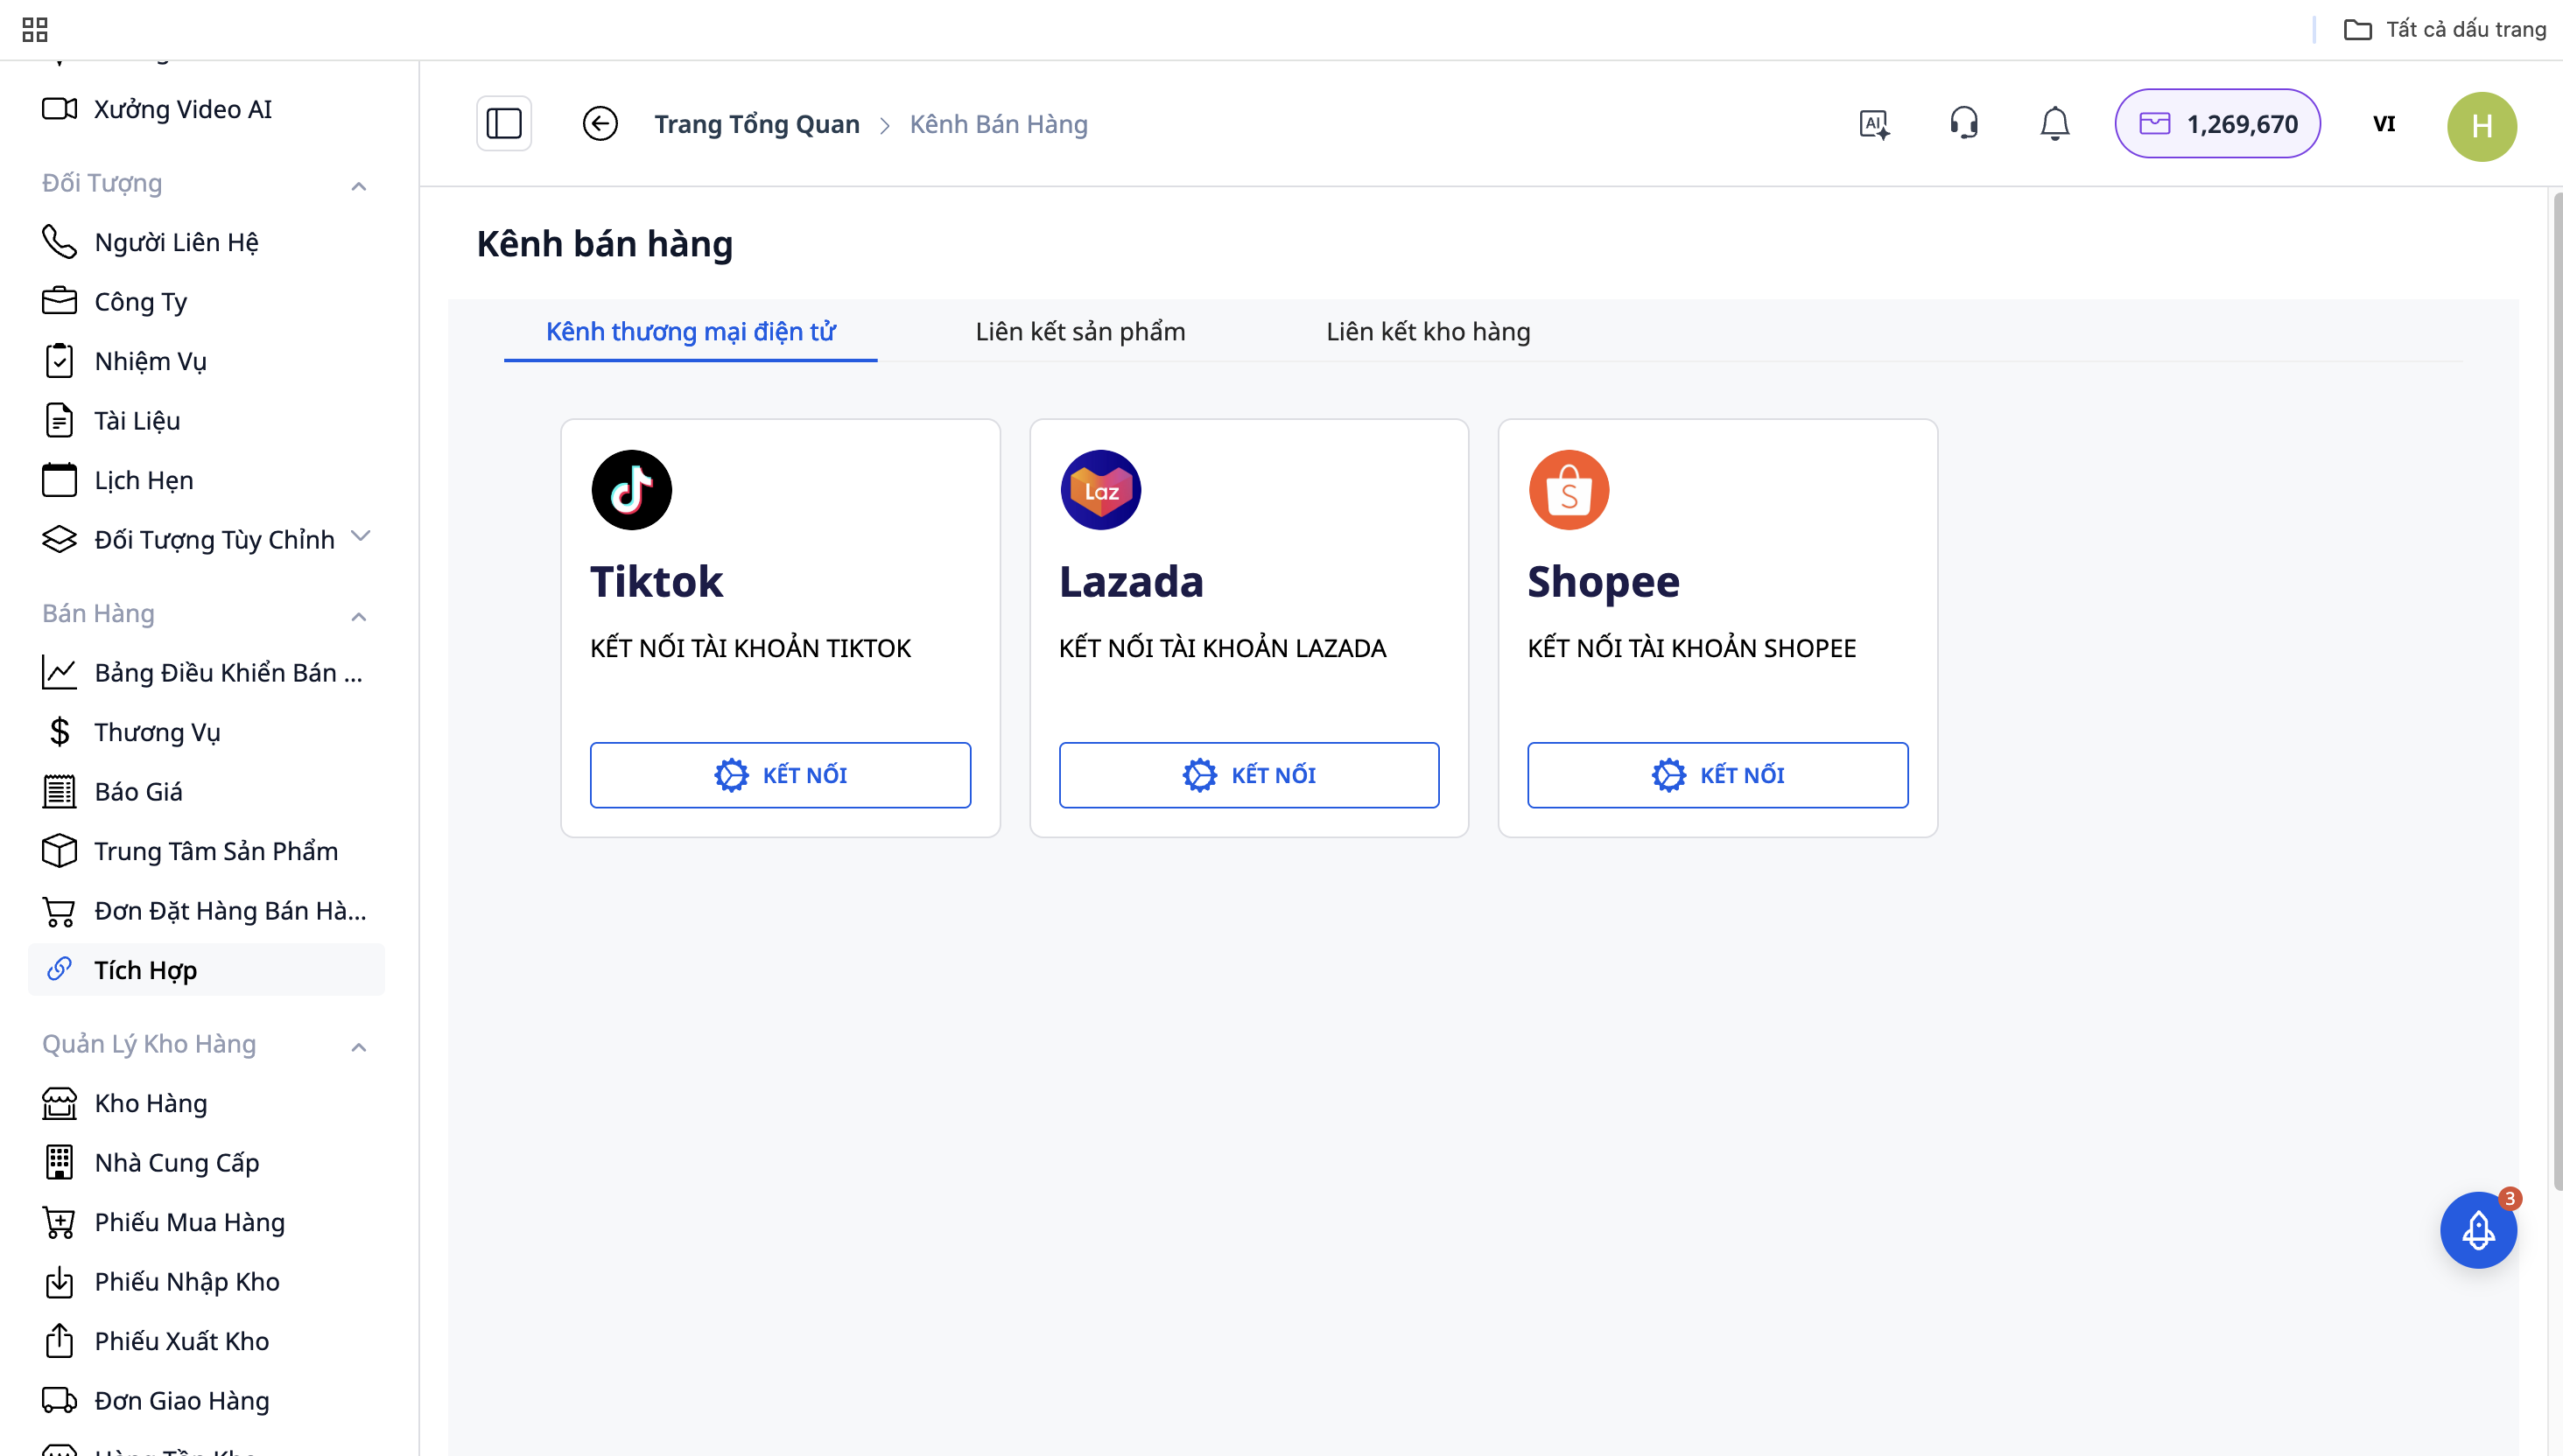Collapse the Bán Hàng section
This screenshot has width=2563, height=1456.
click(359, 616)
